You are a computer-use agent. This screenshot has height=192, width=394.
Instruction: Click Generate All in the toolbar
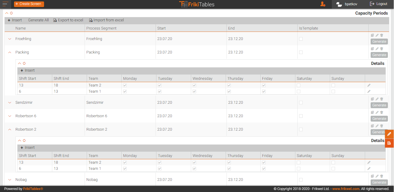pyautogui.click(x=38, y=20)
